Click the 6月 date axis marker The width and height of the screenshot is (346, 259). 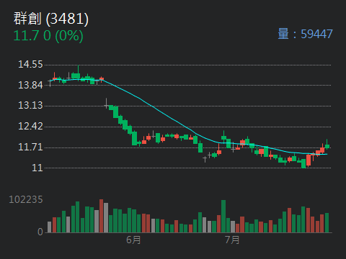pyautogui.click(x=133, y=240)
